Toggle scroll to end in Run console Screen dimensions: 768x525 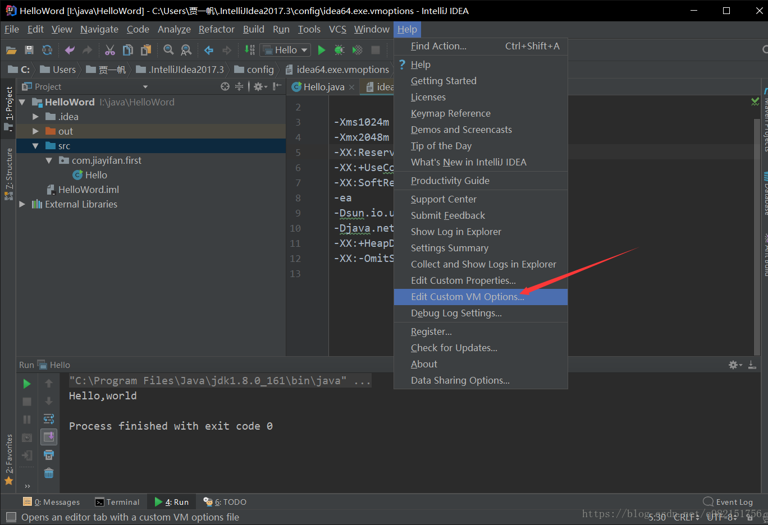point(49,437)
